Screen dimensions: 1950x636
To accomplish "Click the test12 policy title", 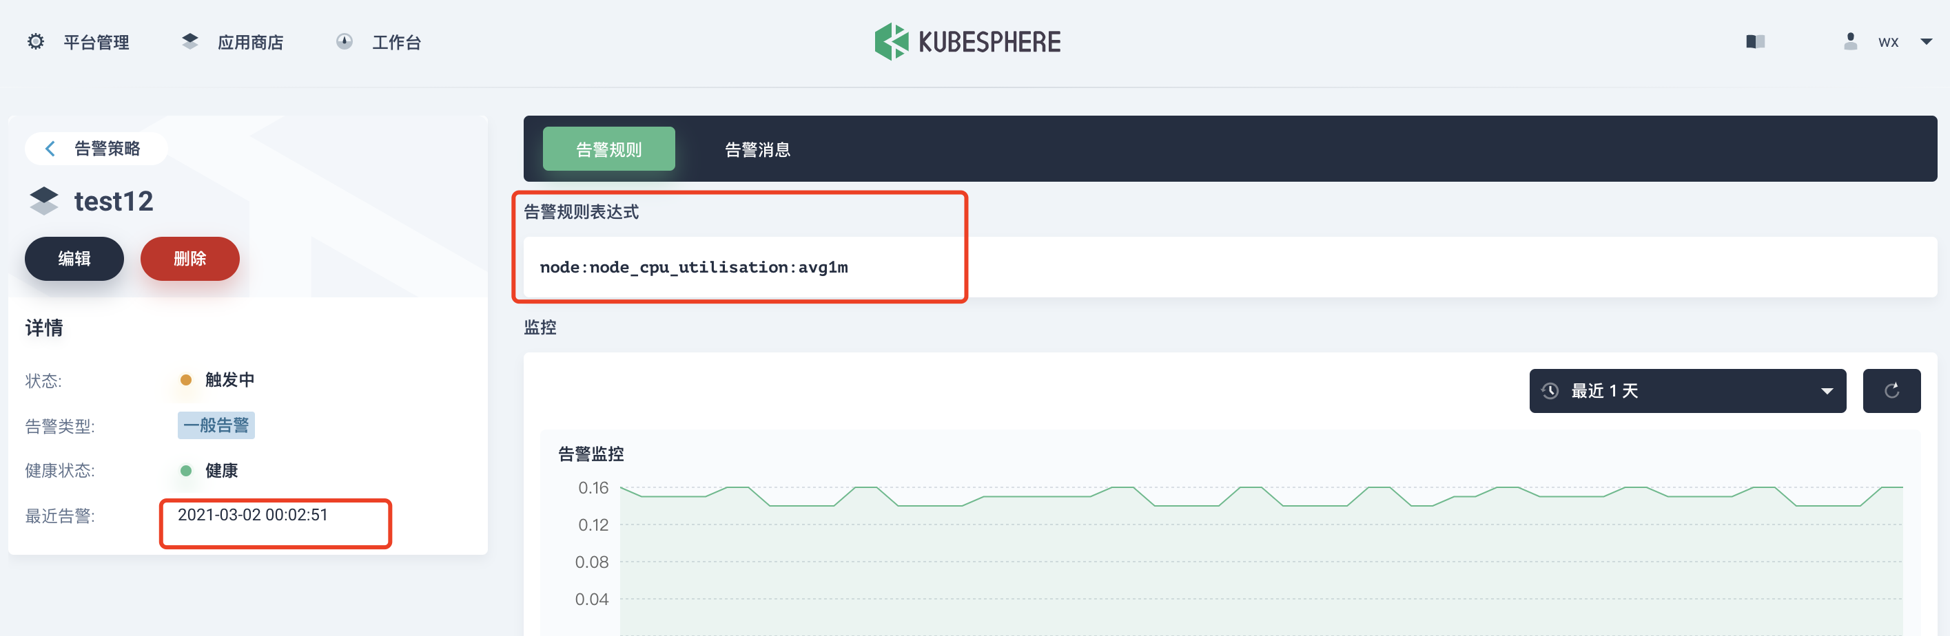I will pyautogui.click(x=114, y=201).
